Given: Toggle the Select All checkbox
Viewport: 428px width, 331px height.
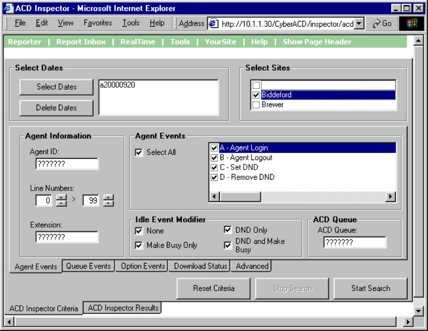Looking at the screenshot, I should pos(139,152).
